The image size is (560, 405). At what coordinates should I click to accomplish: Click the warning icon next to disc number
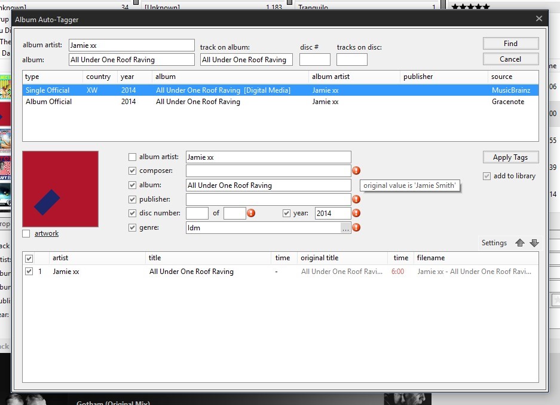(251, 213)
